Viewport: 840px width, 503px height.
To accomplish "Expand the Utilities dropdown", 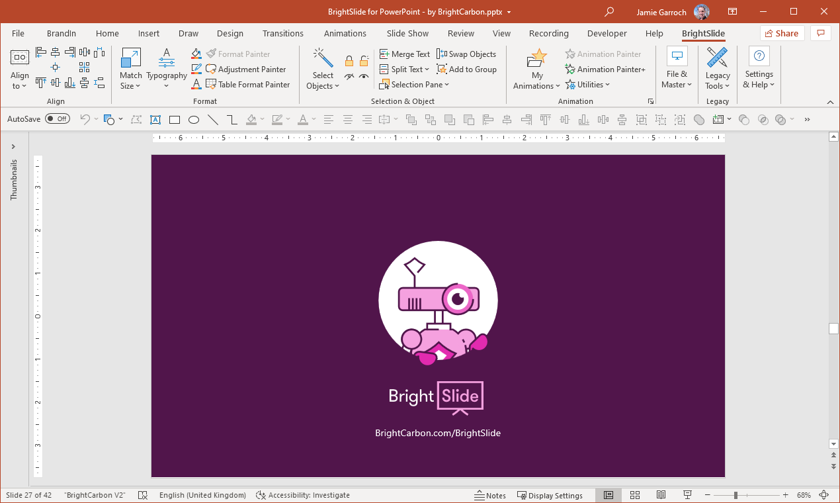I will click(587, 84).
